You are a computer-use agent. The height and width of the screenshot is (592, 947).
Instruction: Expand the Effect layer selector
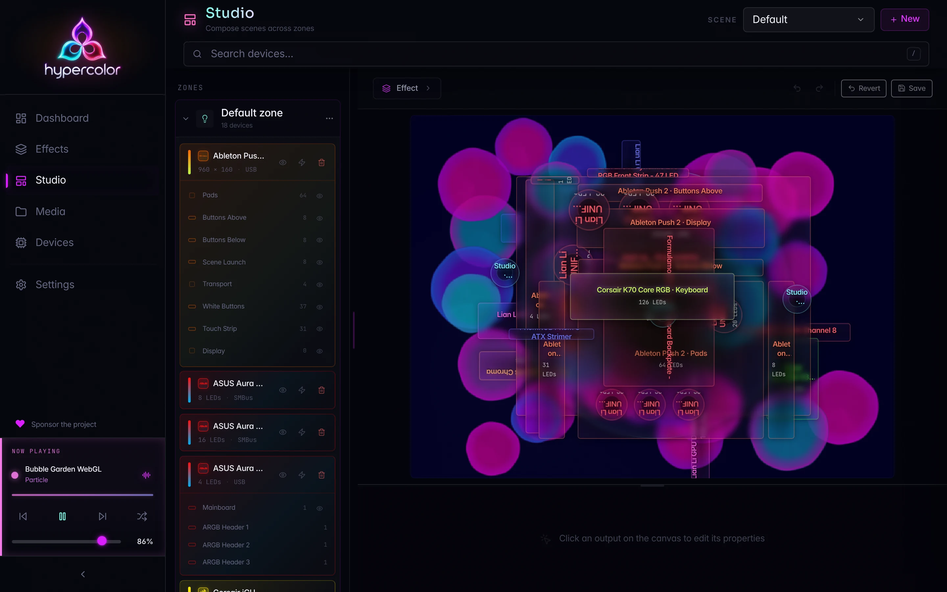click(x=407, y=88)
